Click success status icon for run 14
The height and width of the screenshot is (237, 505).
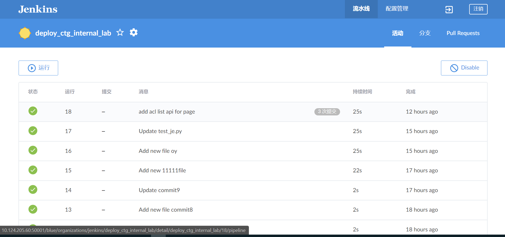pos(33,189)
